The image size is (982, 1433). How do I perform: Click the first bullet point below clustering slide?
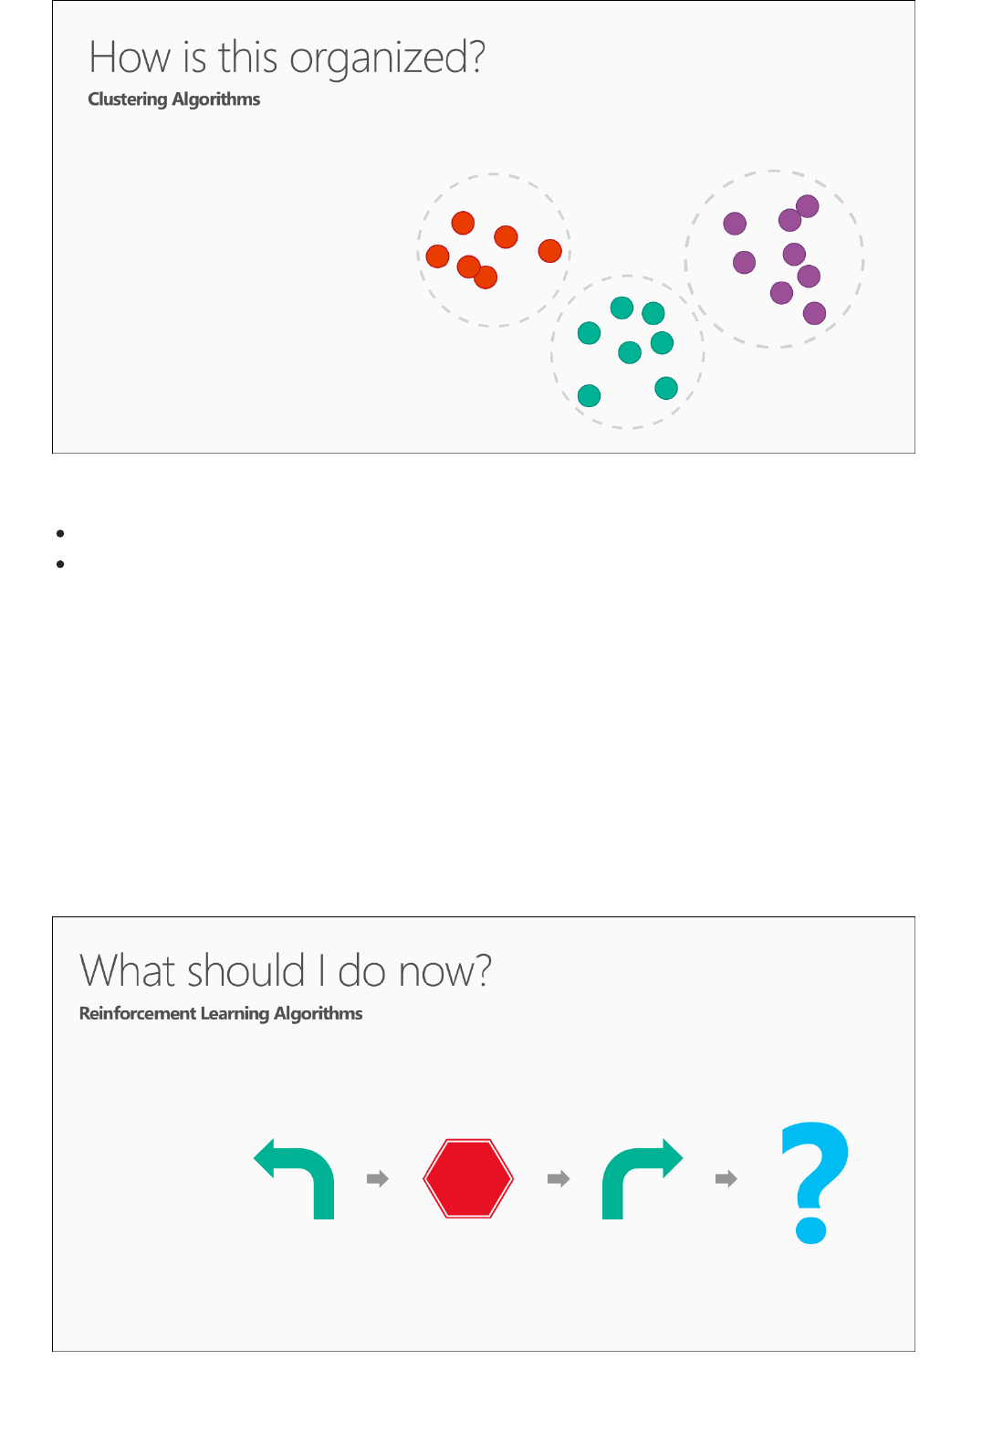click(x=60, y=534)
